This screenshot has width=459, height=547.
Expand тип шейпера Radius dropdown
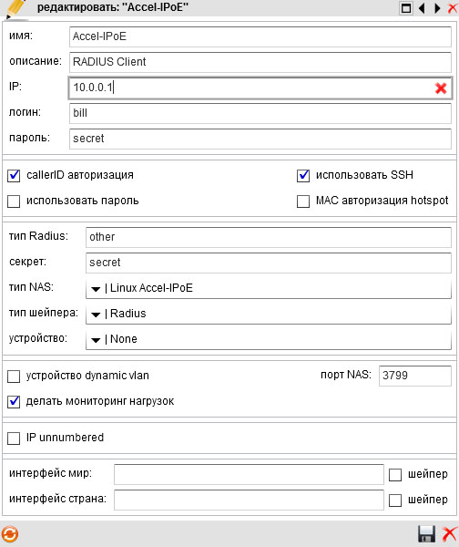tap(269, 314)
